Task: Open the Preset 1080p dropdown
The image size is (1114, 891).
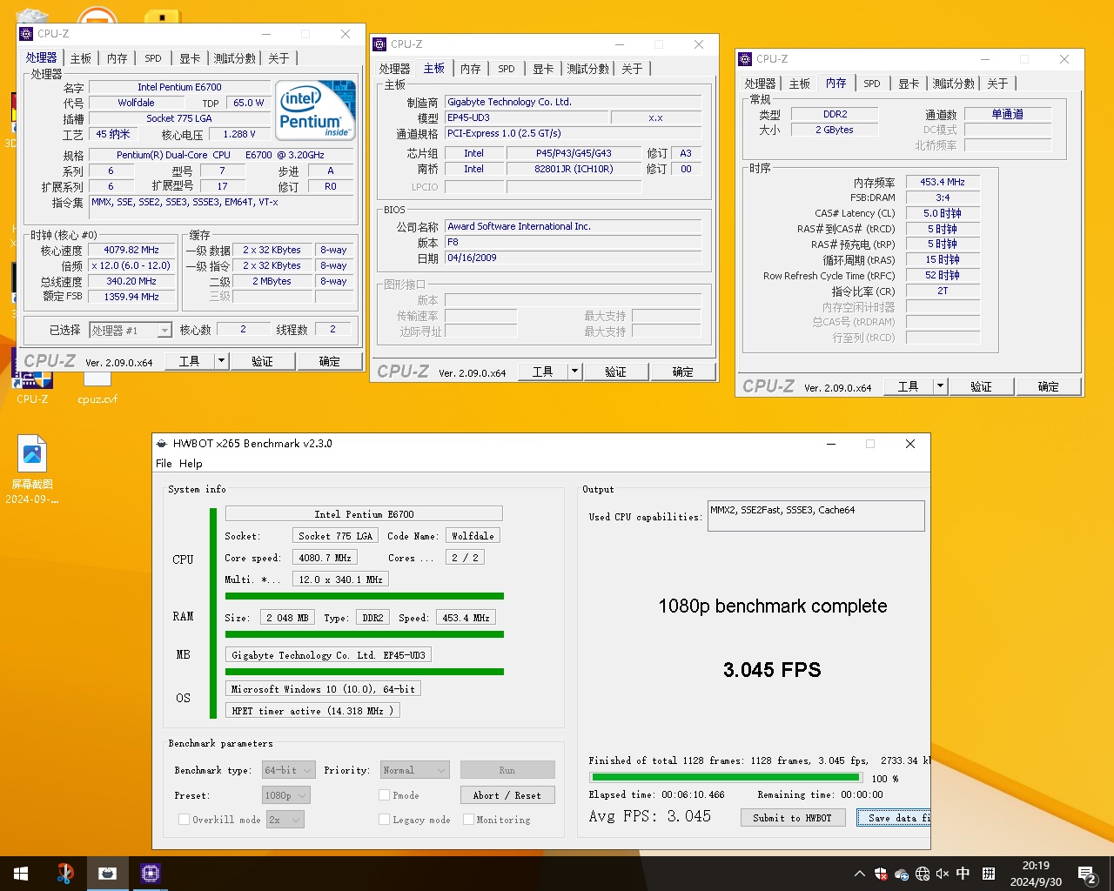Action: pyautogui.click(x=285, y=795)
